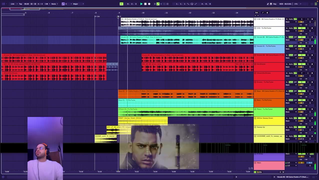
Task: Enable the Draw Mode pencil icon
Action: 268,4
